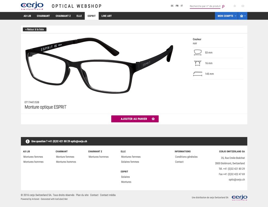Open the CHARMANT Z menu tab
268x207 pixels.
tap(63, 16)
